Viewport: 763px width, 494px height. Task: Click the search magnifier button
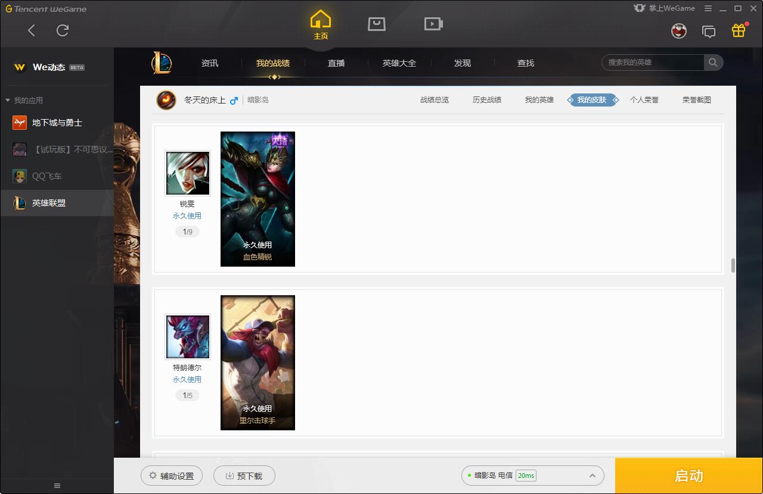[x=713, y=62]
